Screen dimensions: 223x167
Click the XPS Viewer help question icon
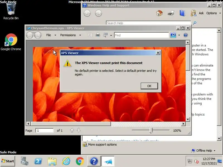point(186,35)
